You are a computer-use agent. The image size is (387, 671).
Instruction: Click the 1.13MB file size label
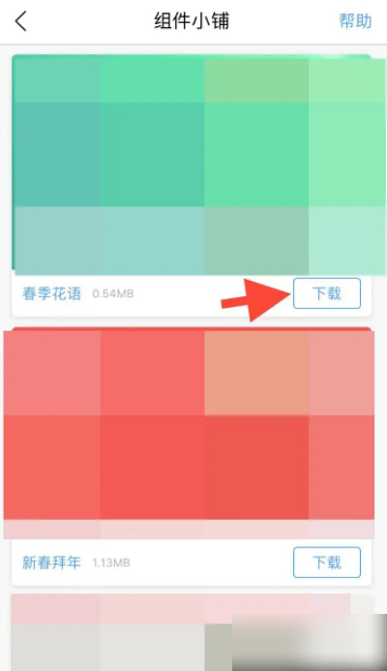(111, 563)
